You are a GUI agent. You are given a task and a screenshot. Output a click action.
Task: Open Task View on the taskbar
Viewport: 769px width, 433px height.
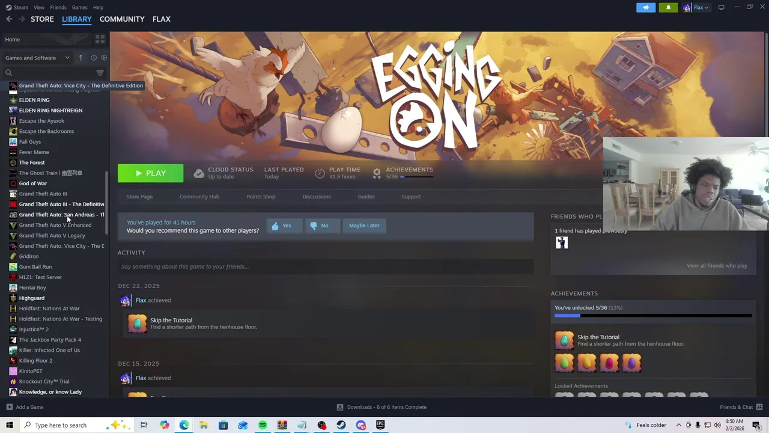click(x=144, y=425)
